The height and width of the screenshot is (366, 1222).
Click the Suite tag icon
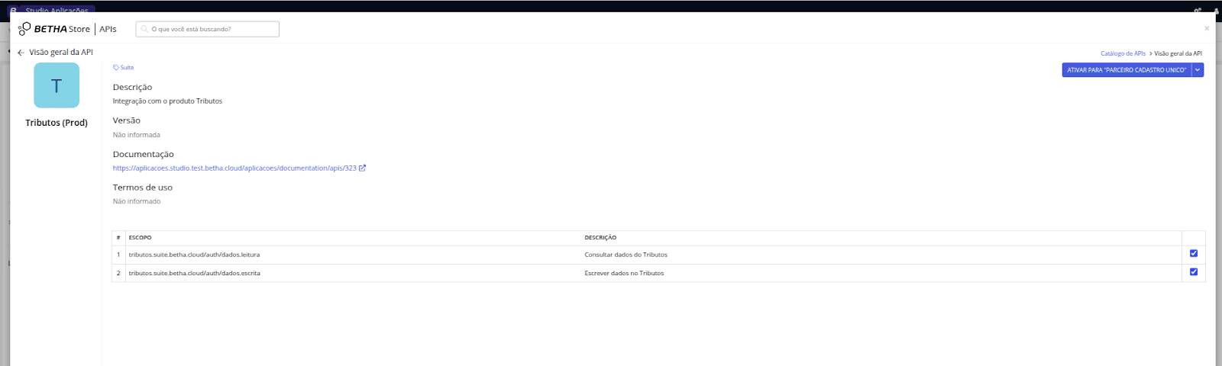[x=116, y=68]
